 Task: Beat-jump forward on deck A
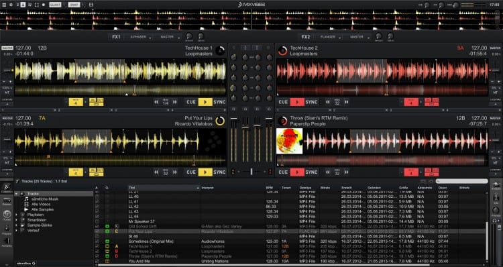(175, 102)
